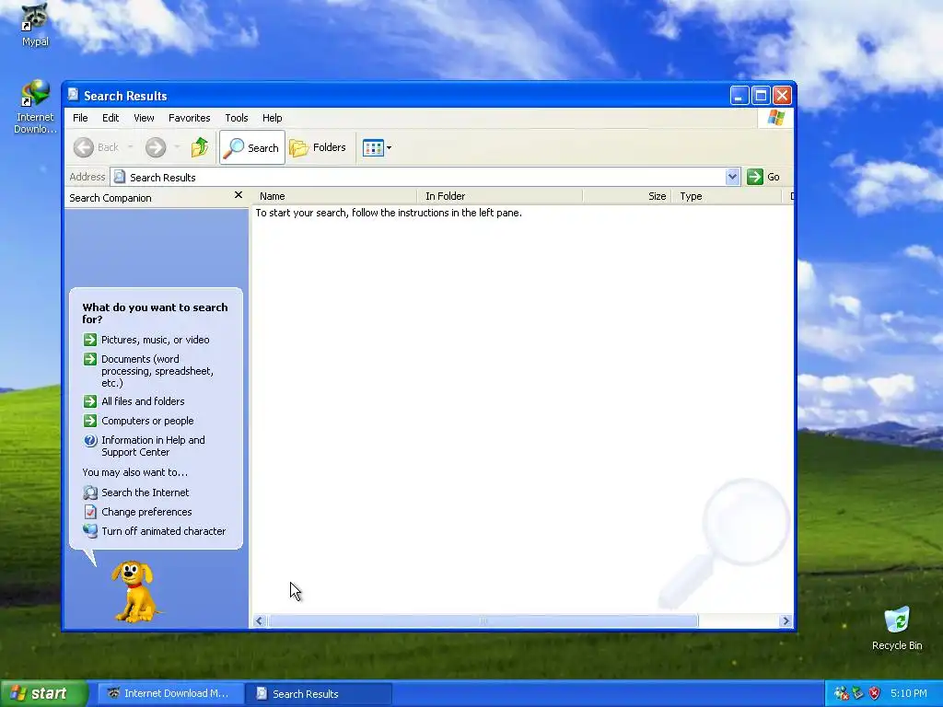943x707 pixels.
Task: Click the taskbar clock showing 5:10 PM
Action: tap(908, 693)
